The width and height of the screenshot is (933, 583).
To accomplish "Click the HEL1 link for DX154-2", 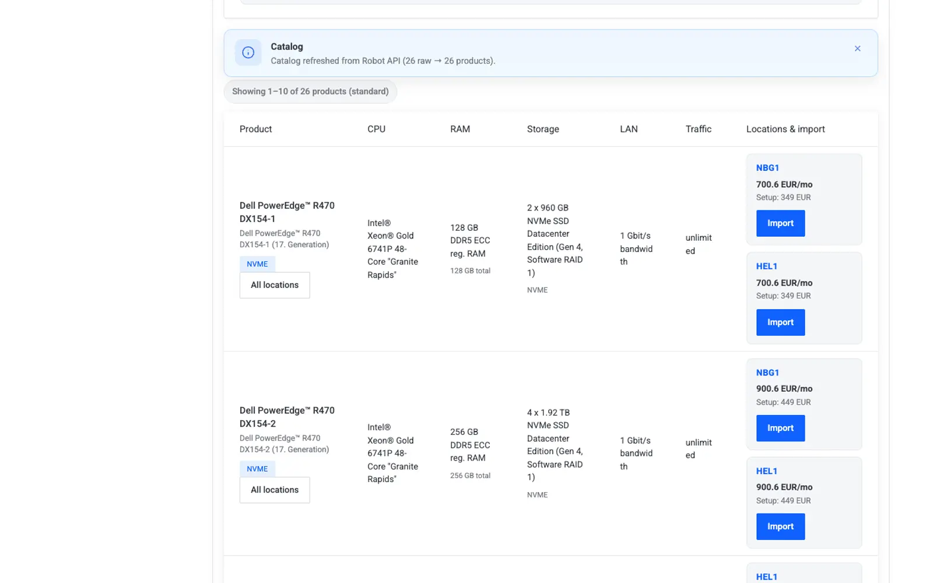I will click(766, 471).
